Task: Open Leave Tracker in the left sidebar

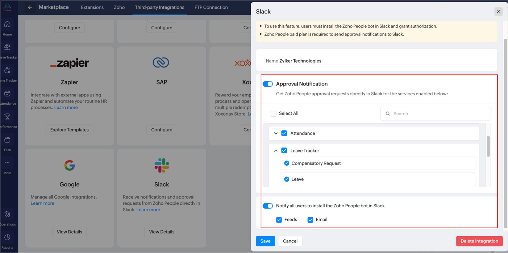Action: 7,51
